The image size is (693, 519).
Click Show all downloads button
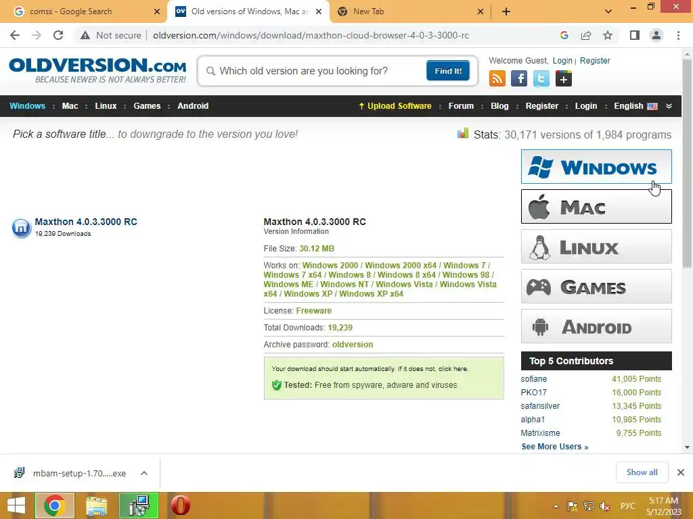tap(642, 472)
